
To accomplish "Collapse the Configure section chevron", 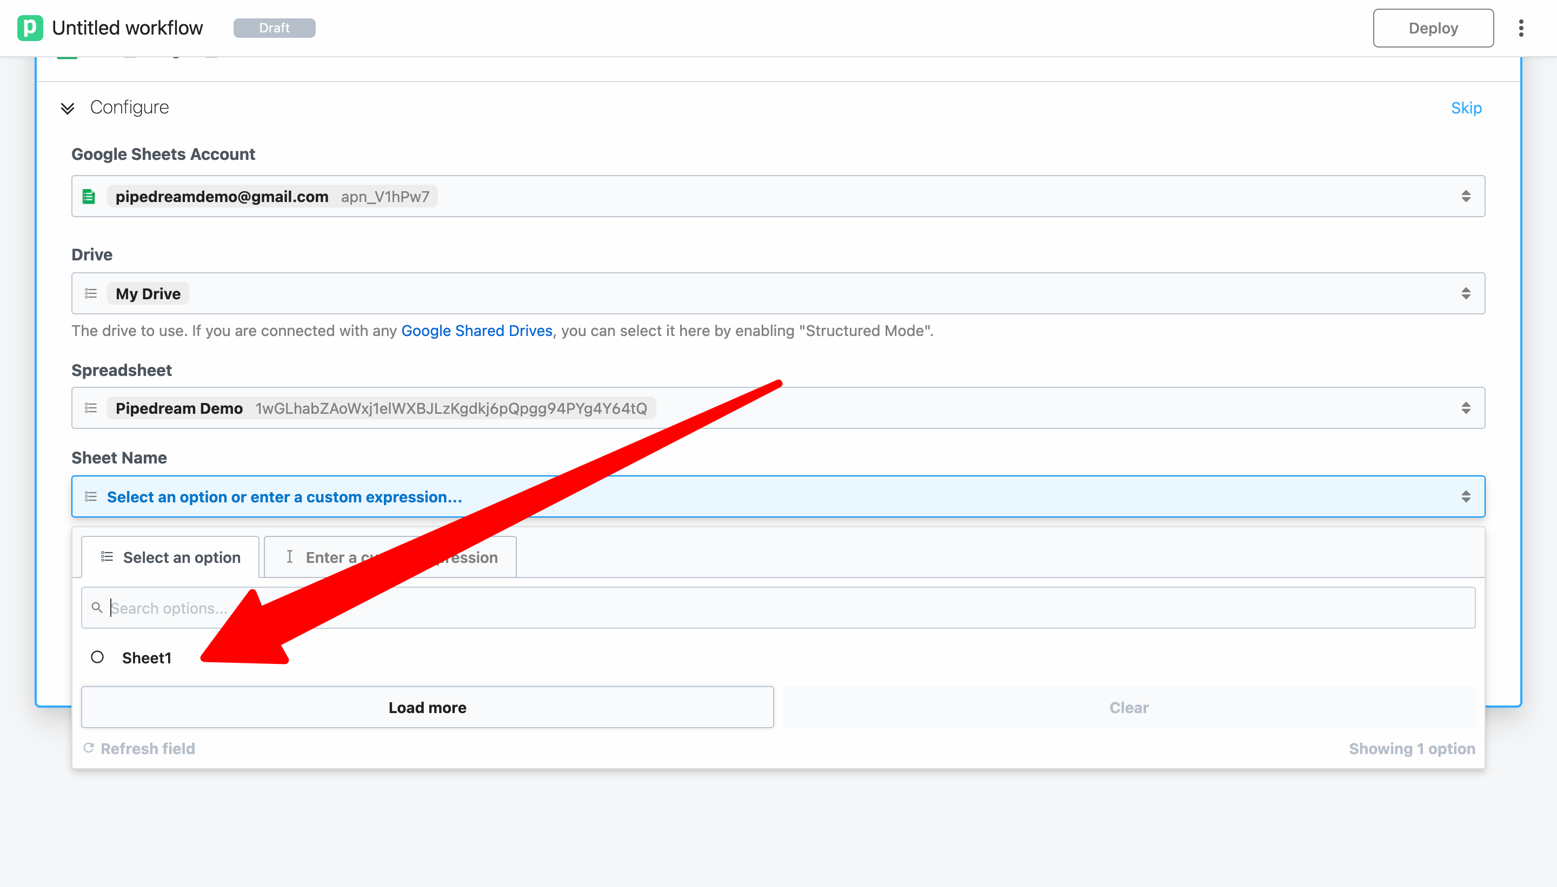I will 68,108.
